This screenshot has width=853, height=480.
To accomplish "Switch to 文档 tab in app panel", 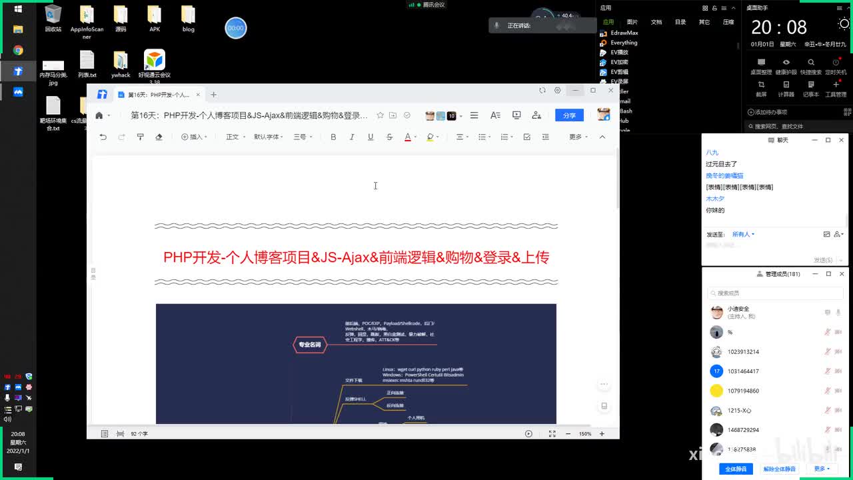I will (x=656, y=22).
